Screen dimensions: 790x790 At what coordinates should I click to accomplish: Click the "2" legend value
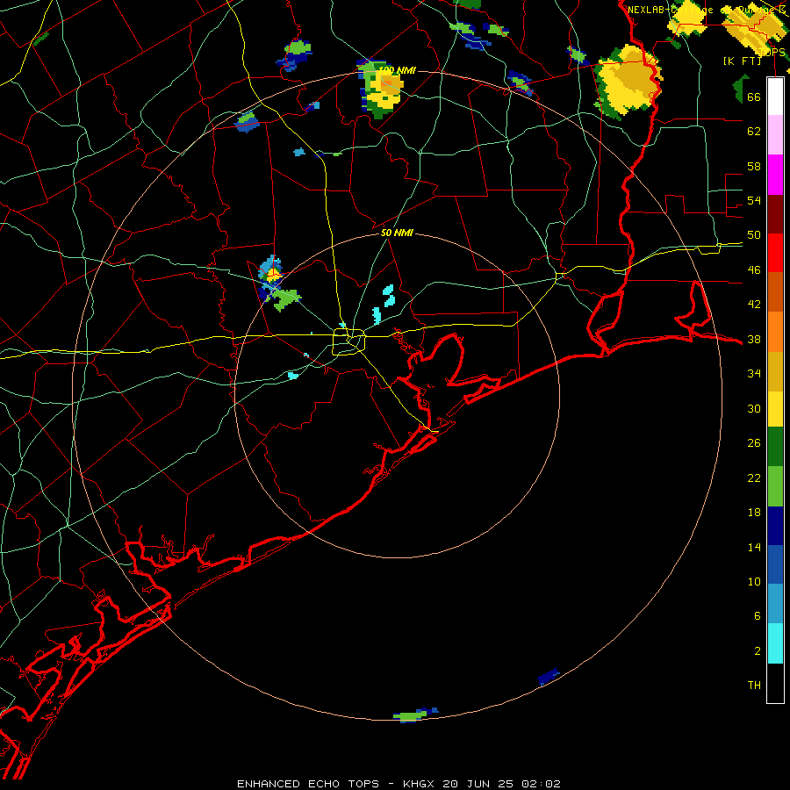[x=757, y=651]
